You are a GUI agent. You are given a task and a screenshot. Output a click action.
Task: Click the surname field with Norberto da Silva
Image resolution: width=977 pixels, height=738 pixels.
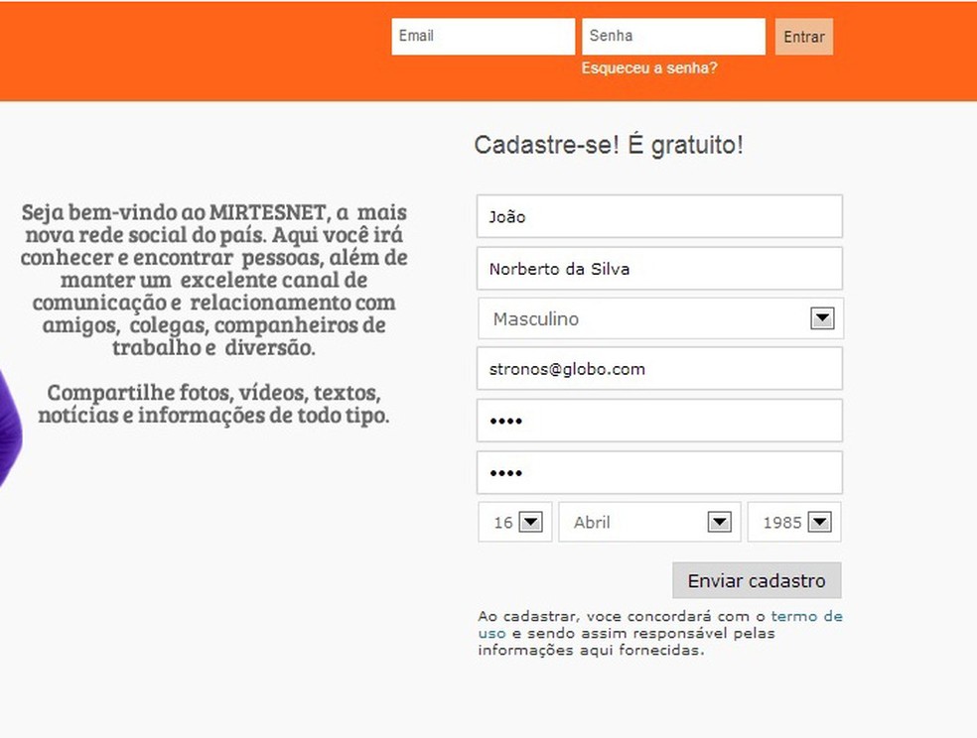659,268
